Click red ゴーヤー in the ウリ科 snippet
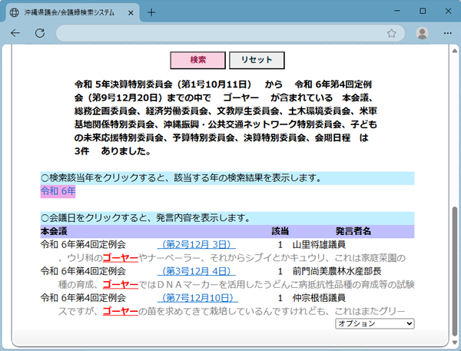Screen dimensions: 461x351 click(x=121, y=258)
